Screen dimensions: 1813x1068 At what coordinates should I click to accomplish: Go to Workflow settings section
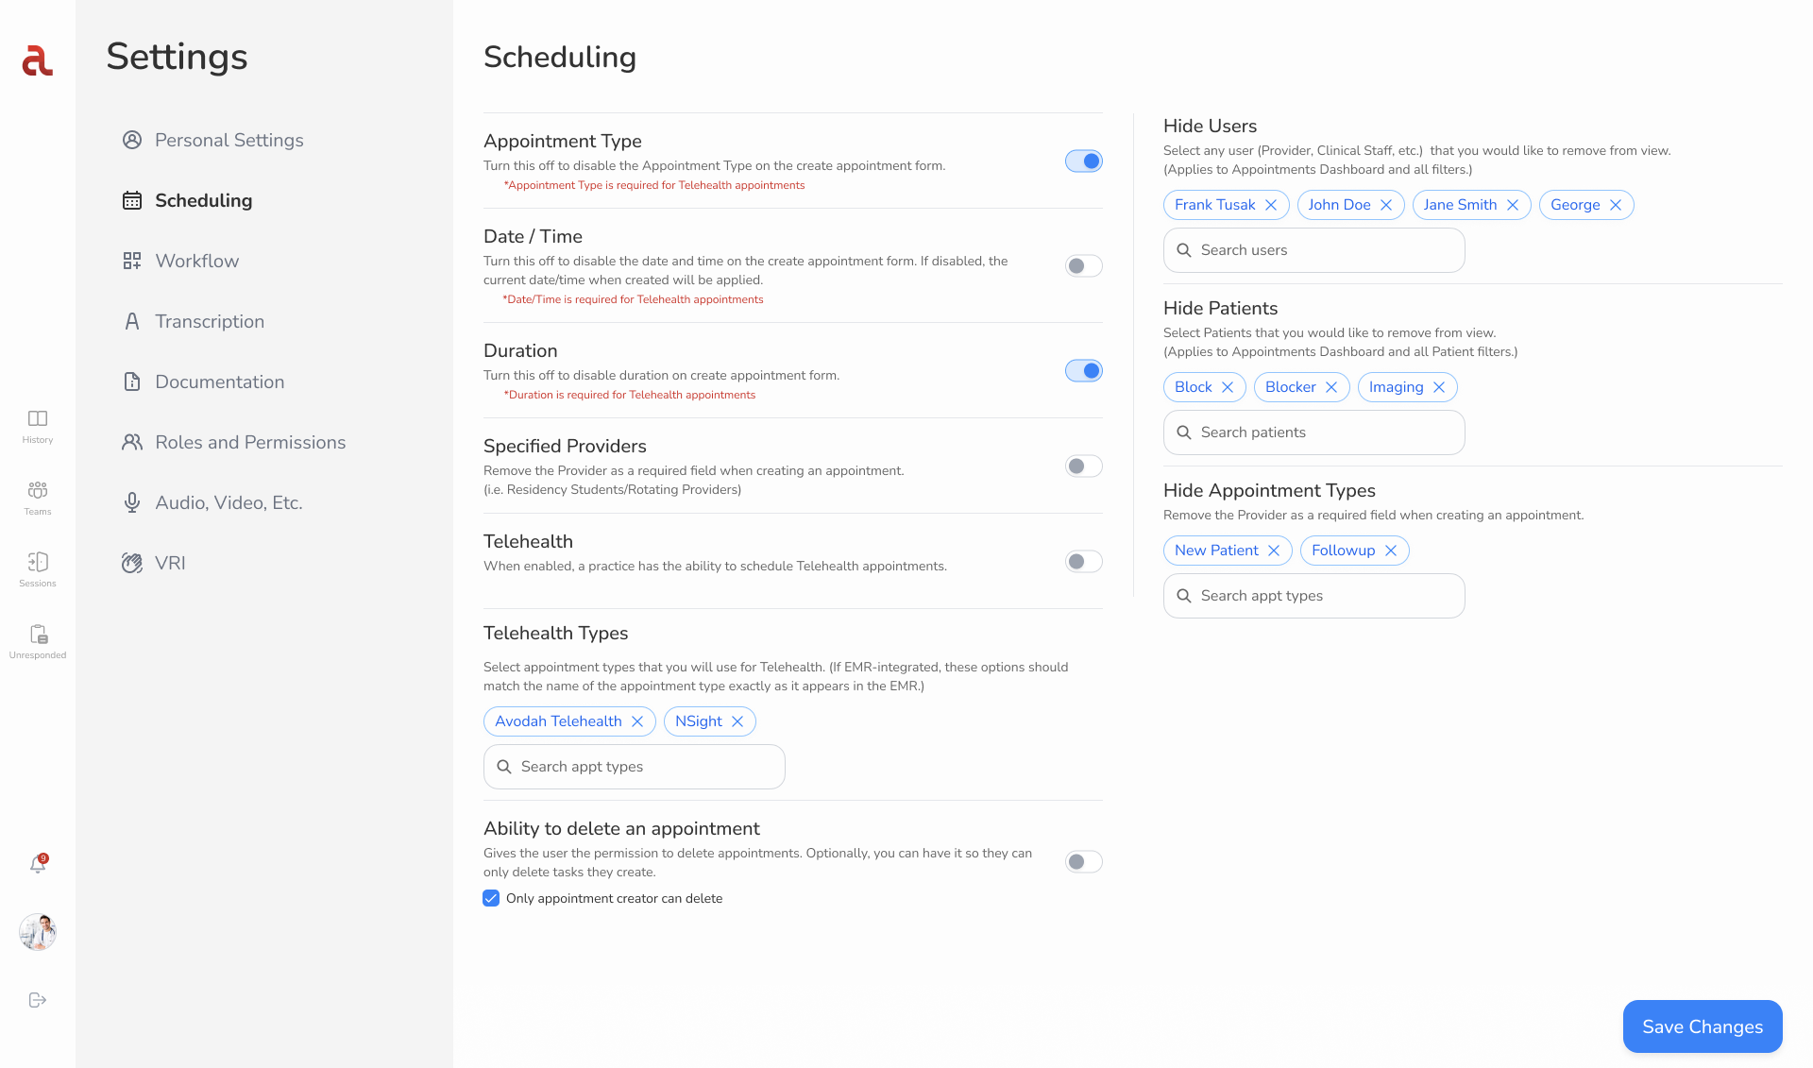(180, 261)
